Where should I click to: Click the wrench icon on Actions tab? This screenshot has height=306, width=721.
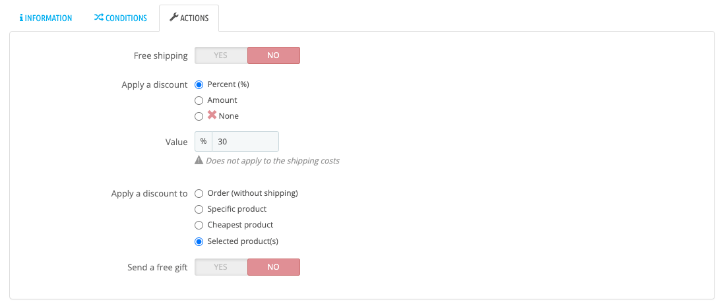pyautogui.click(x=174, y=18)
